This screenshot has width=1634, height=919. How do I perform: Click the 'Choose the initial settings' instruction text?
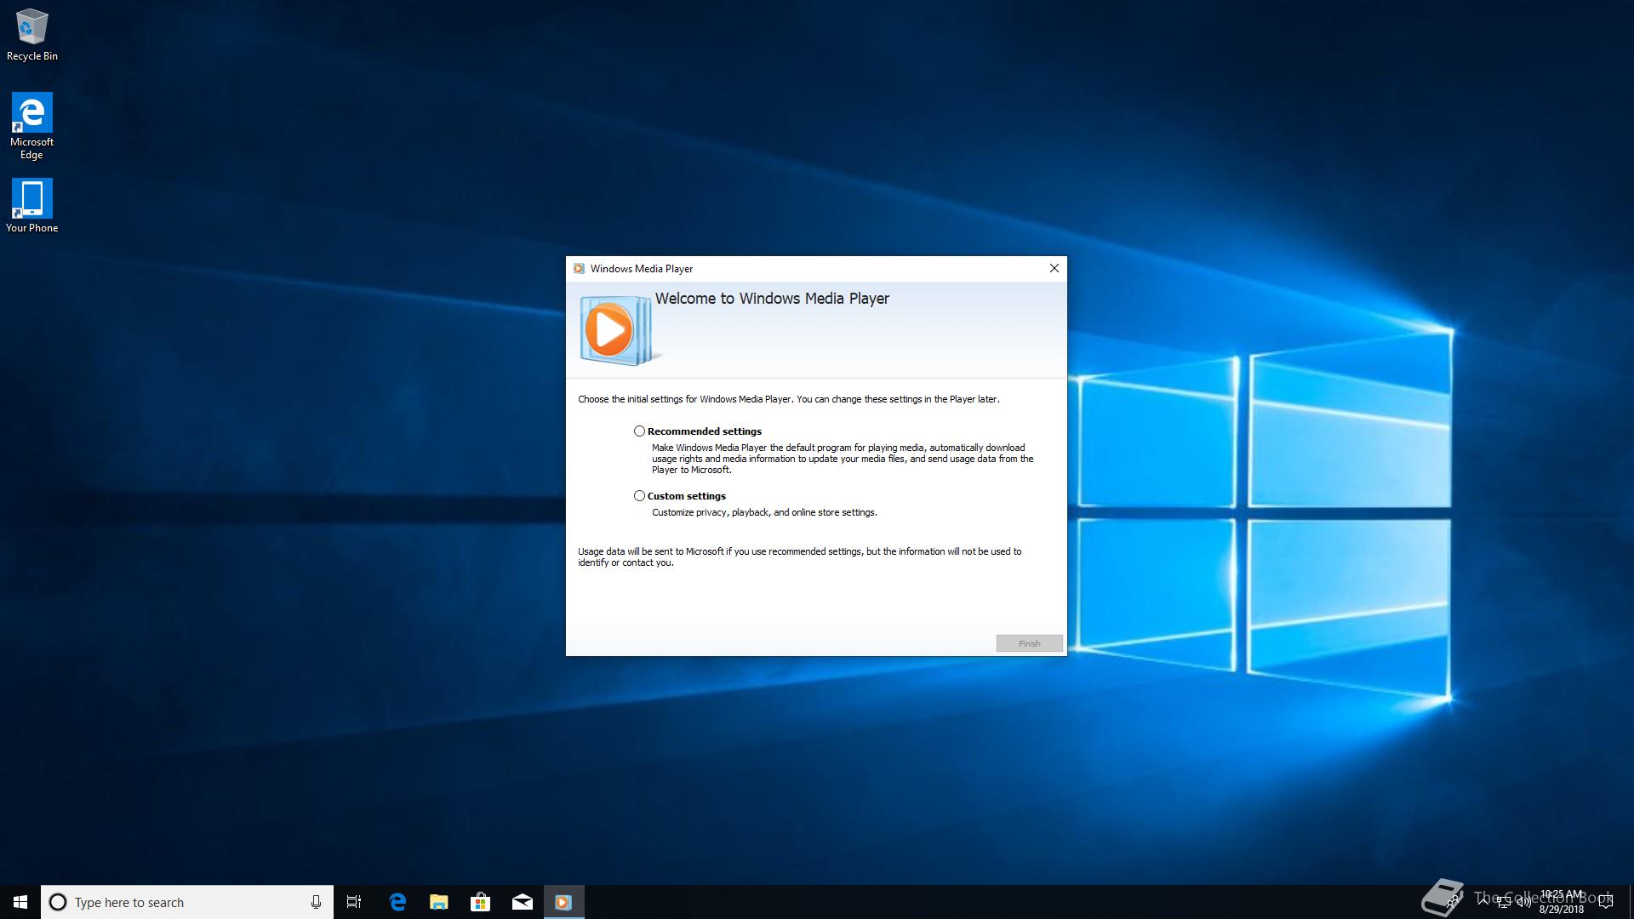click(x=789, y=399)
